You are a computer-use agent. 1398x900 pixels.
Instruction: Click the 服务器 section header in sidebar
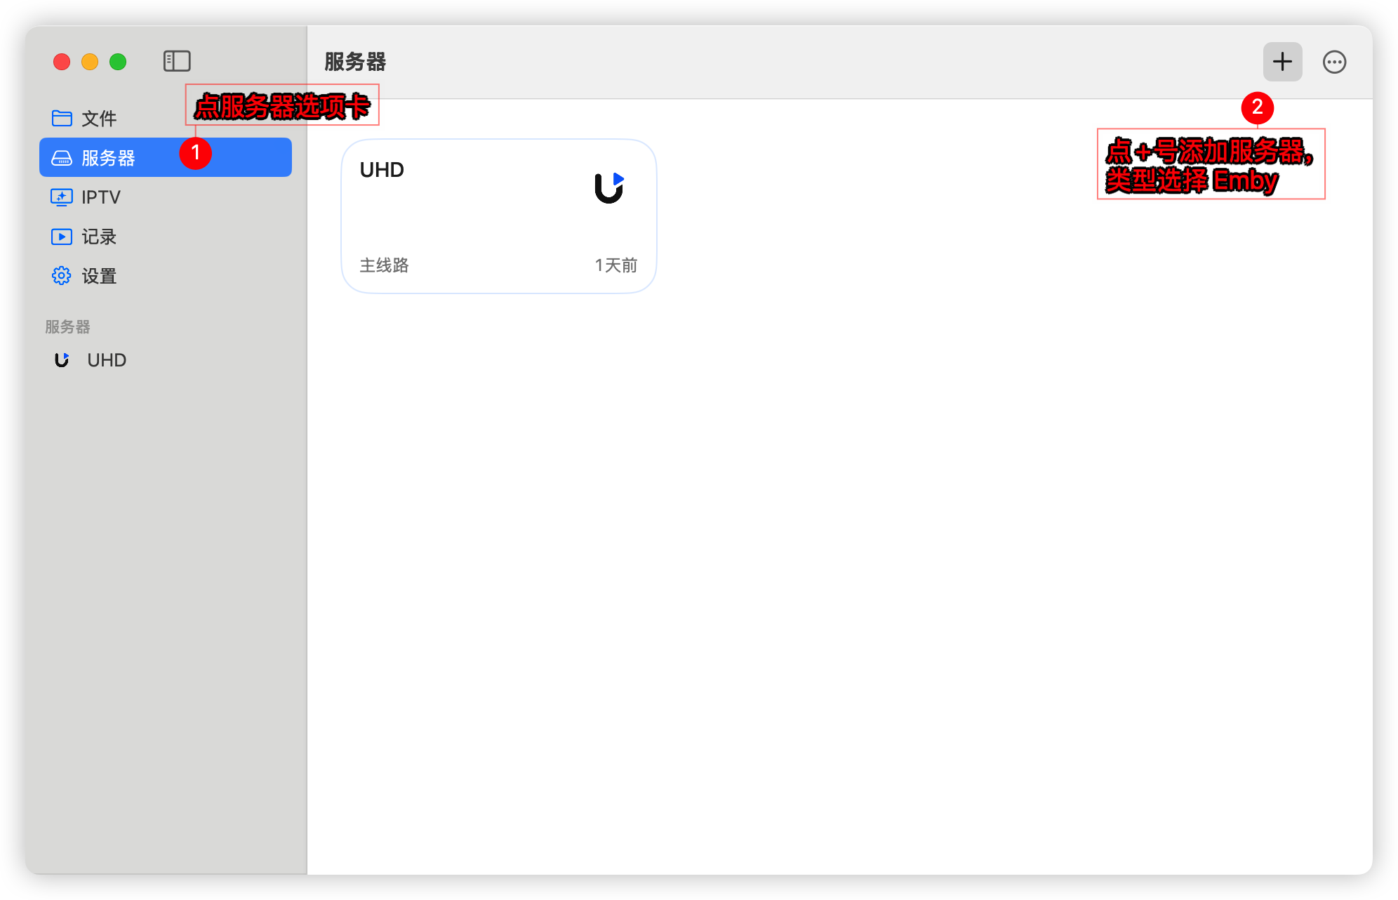click(67, 326)
